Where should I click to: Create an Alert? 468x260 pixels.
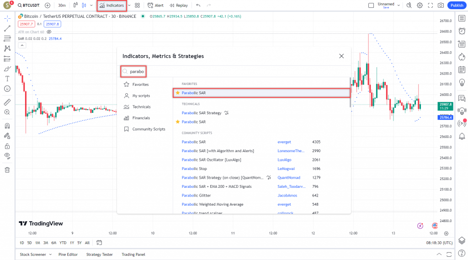click(155, 5)
